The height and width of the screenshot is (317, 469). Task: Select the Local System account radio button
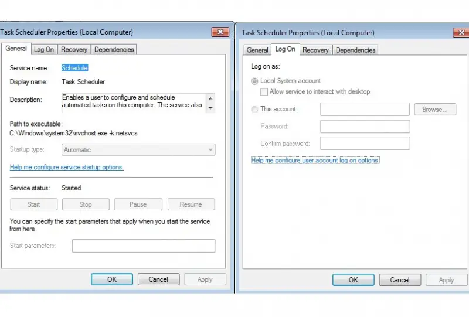click(x=254, y=81)
